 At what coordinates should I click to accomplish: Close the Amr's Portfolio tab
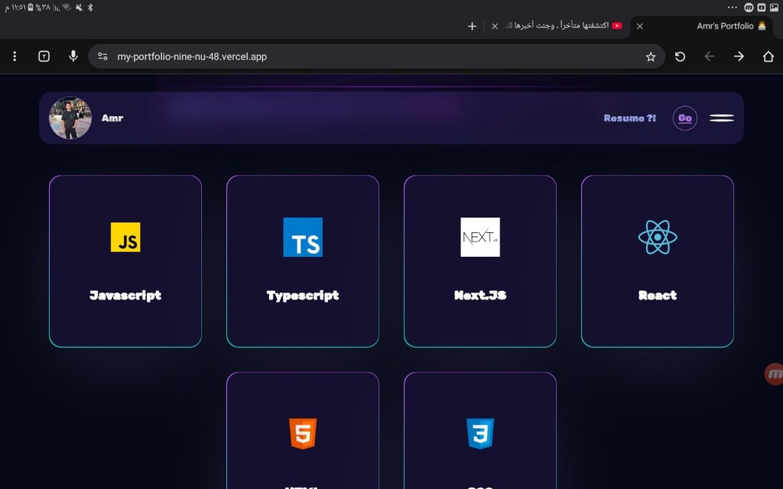pos(640,26)
